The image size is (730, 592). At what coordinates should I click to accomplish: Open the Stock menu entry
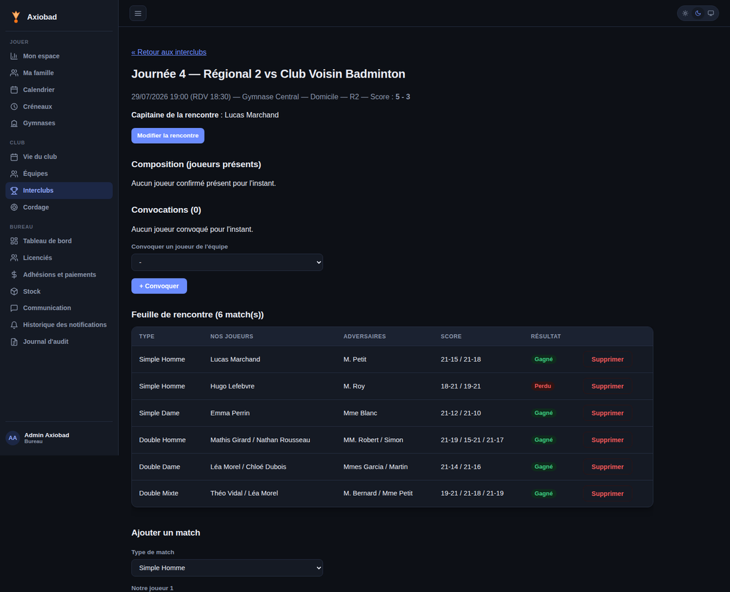pos(59,292)
